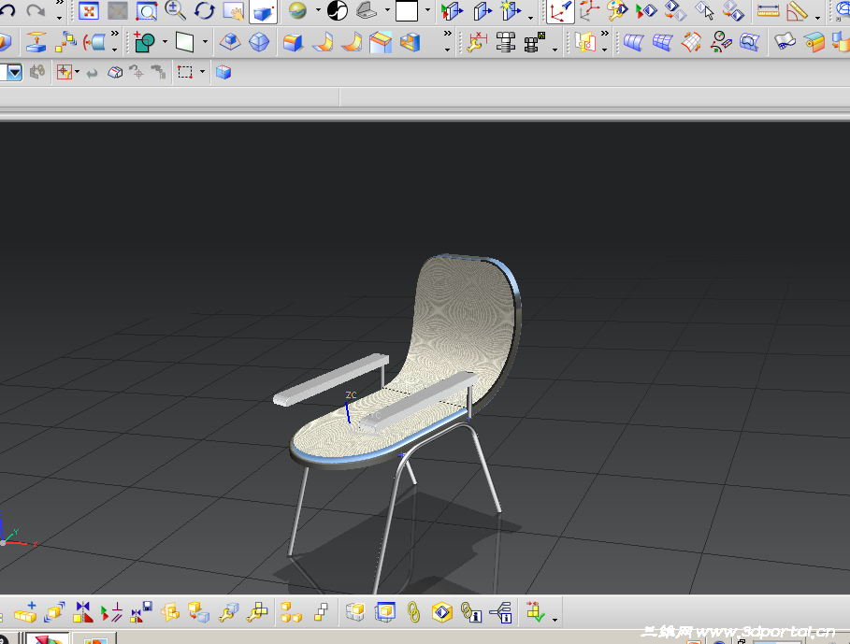Screen dimensions: 850x644
Task: Click the selection filter funnel icon
Action: [65, 72]
